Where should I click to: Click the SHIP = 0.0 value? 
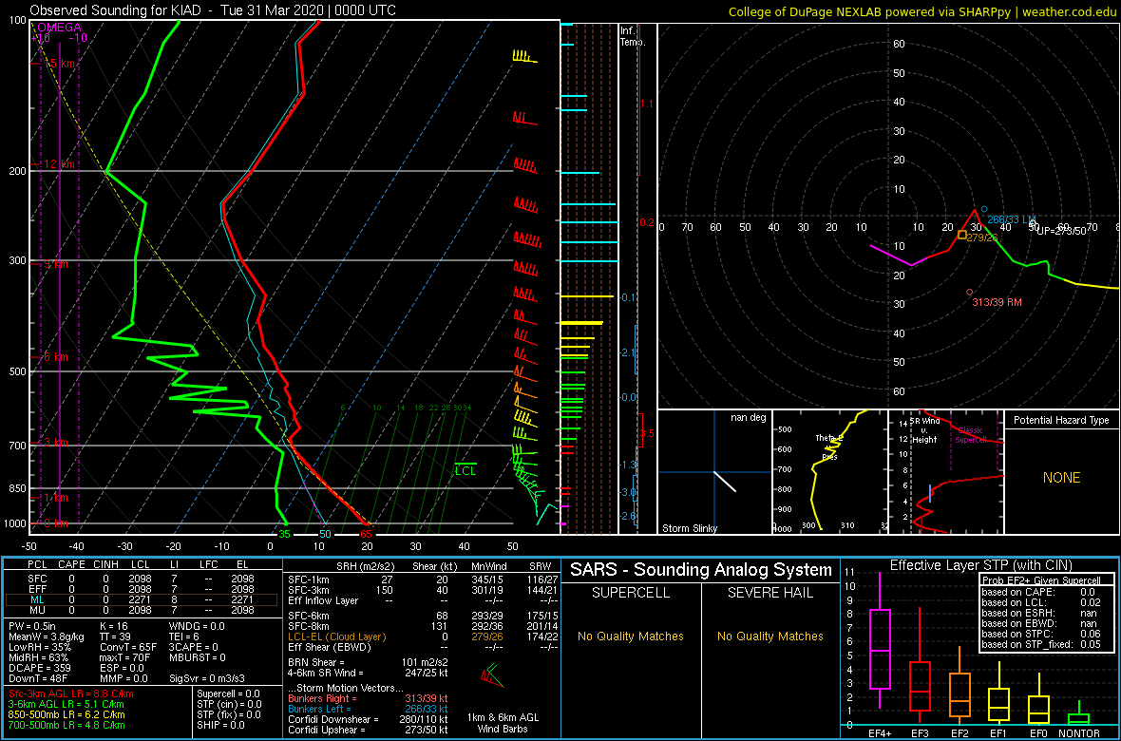tap(220, 725)
